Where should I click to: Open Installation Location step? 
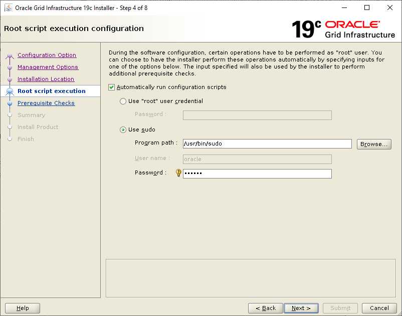point(46,79)
